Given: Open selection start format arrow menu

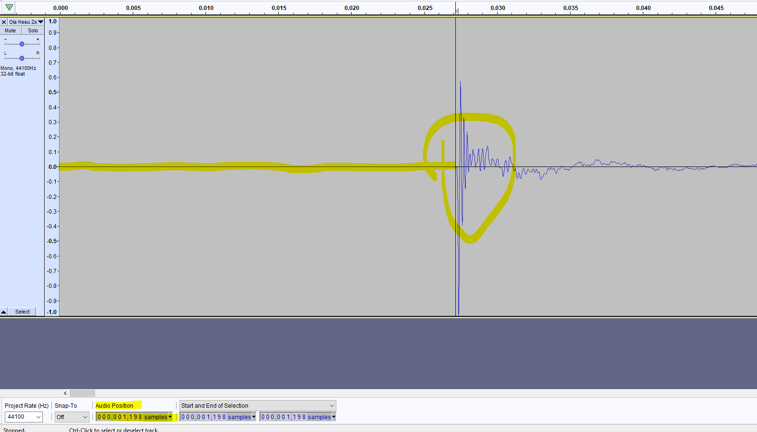Looking at the screenshot, I should [254, 417].
